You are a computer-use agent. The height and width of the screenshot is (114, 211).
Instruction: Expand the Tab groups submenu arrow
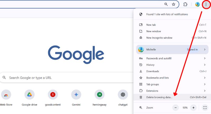205,84
